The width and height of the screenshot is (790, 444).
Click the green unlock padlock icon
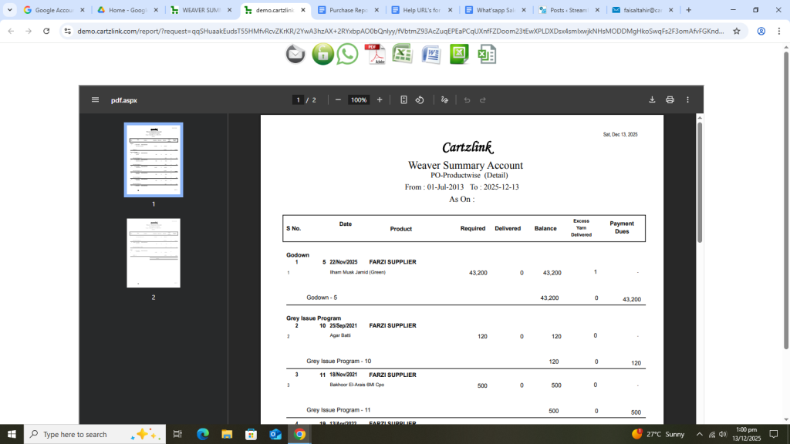coord(322,55)
